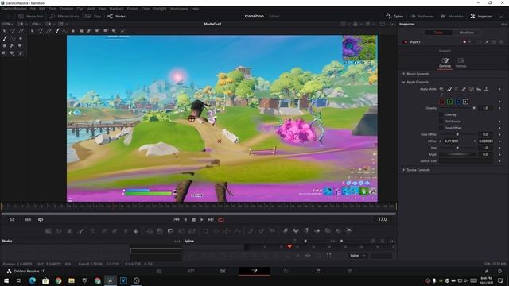Add a Background node from toolbar
The image size is (509, 286).
[49, 231]
